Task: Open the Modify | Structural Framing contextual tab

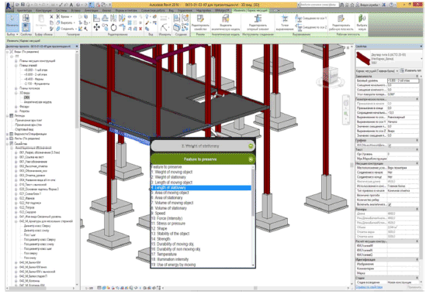Action: [x=250, y=11]
